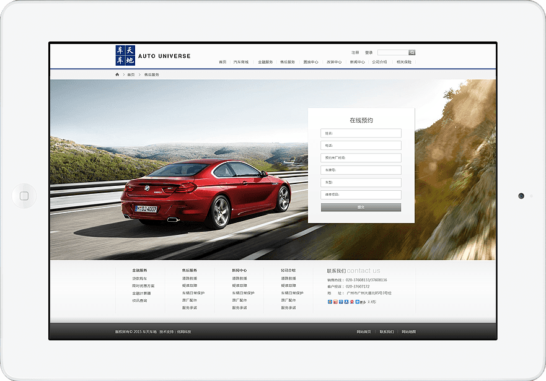Open 金融计算器 footer link
This screenshot has height=381, width=546.
tap(140, 293)
